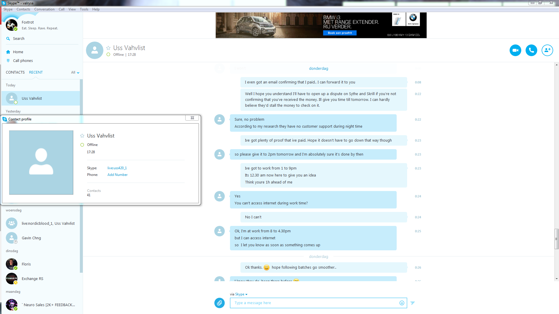Click the send message arrow icon
This screenshot has height=314, width=559.
(413, 303)
